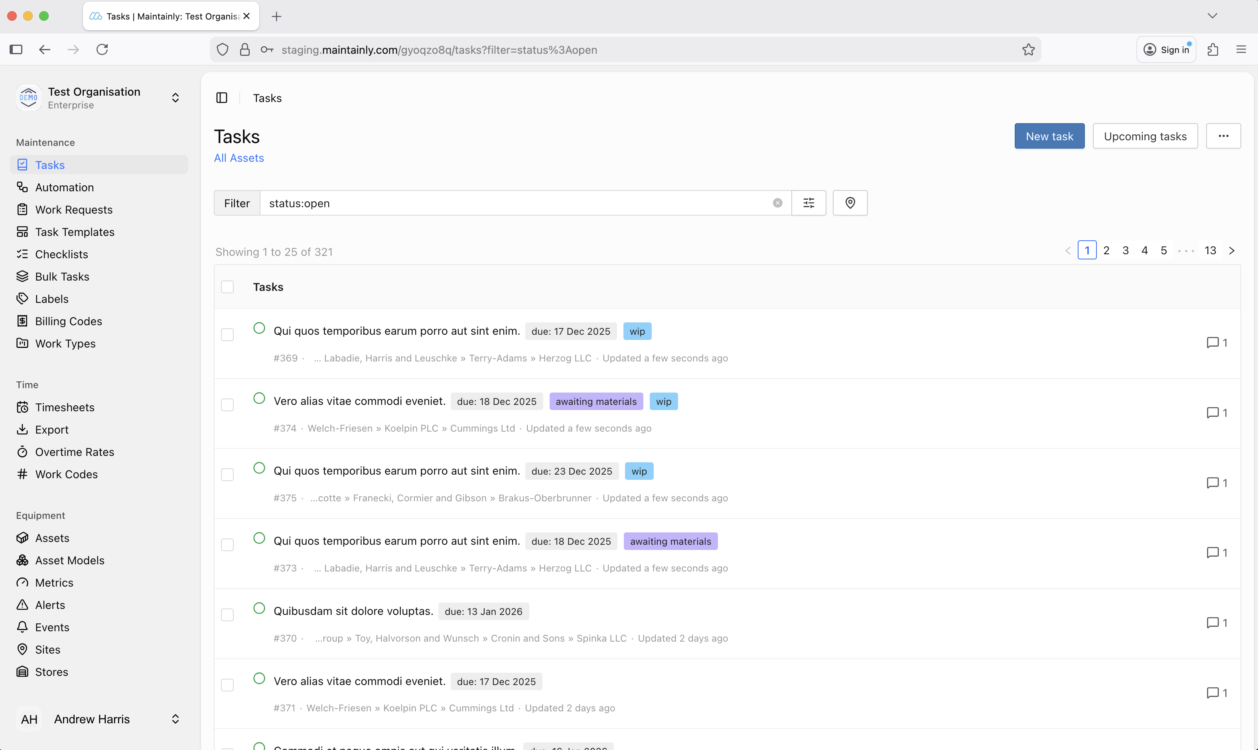The height and width of the screenshot is (750, 1258).
Task: Check the box for task #369
Action: pyautogui.click(x=227, y=335)
